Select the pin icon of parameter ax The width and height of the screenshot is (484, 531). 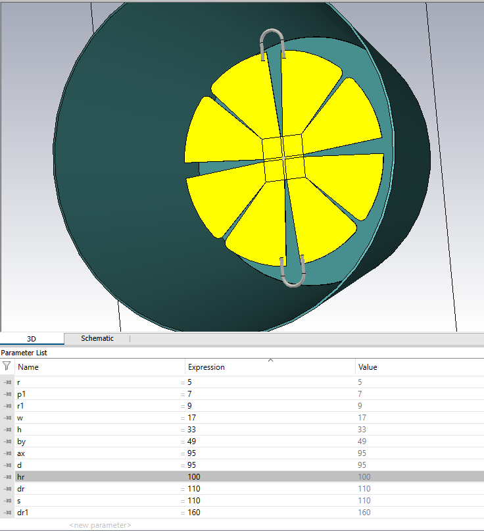[x=7, y=453]
